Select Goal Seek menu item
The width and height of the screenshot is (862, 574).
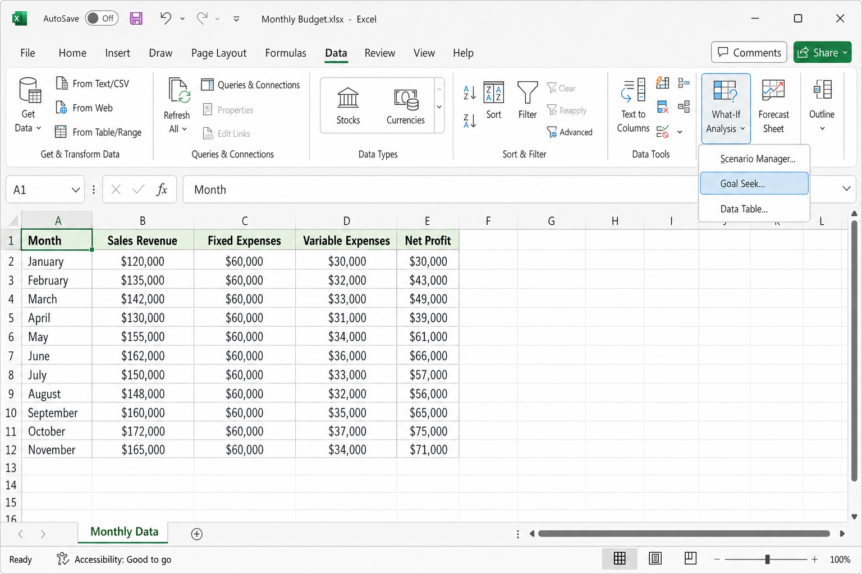point(754,183)
